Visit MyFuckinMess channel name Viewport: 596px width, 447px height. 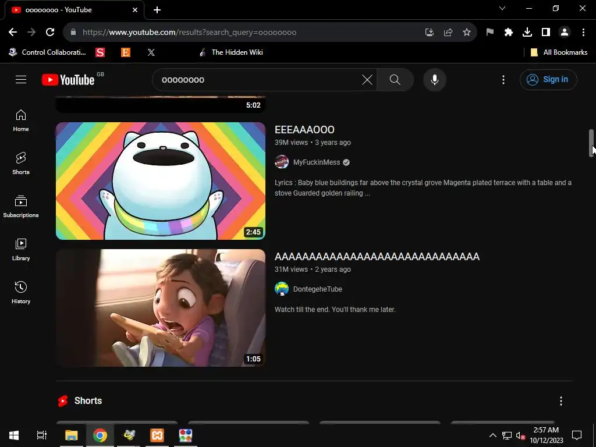click(x=317, y=162)
